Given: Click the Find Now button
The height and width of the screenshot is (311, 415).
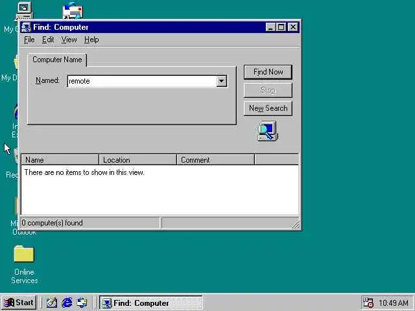Looking at the screenshot, I should [x=268, y=72].
